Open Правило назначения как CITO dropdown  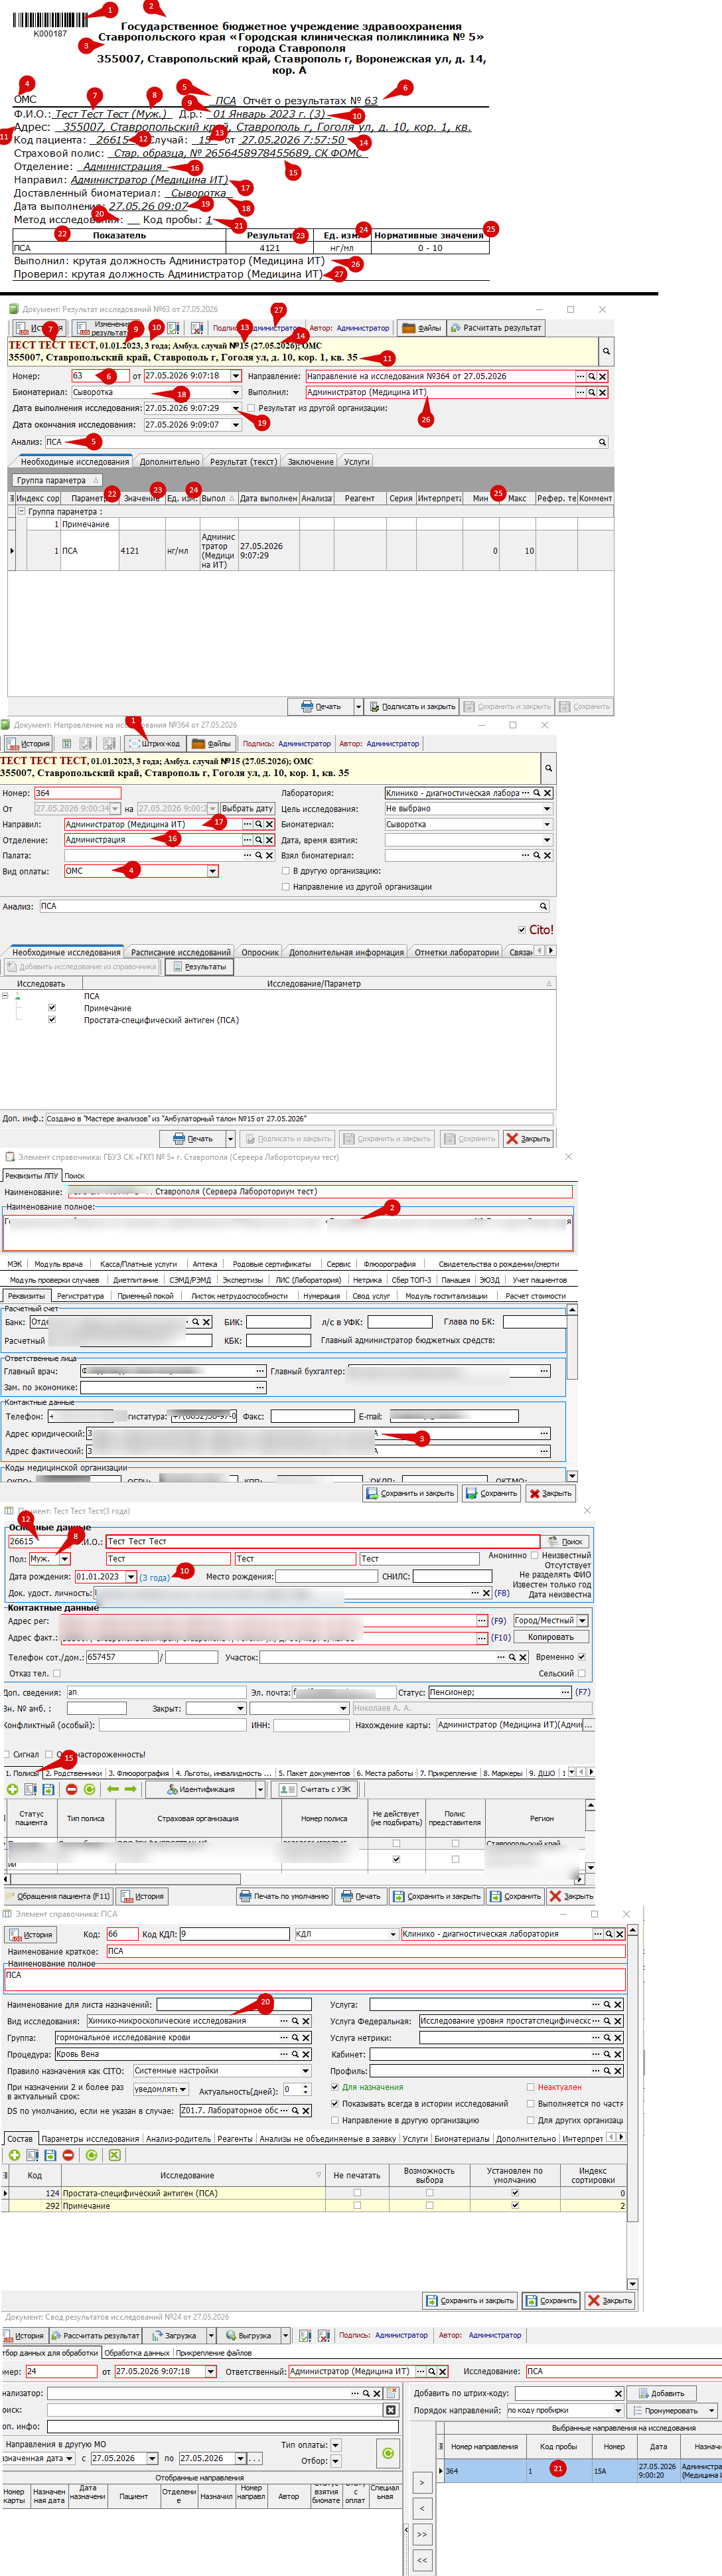[307, 2070]
